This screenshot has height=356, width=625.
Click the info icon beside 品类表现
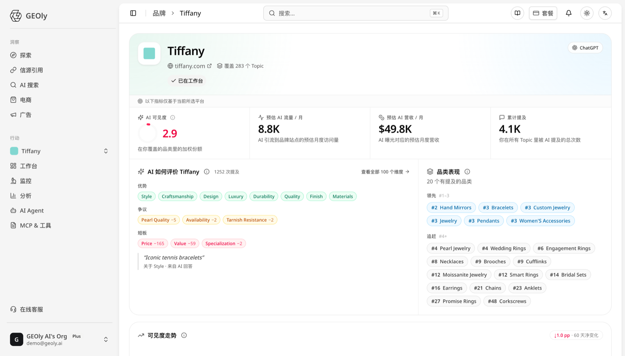[467, 172]
